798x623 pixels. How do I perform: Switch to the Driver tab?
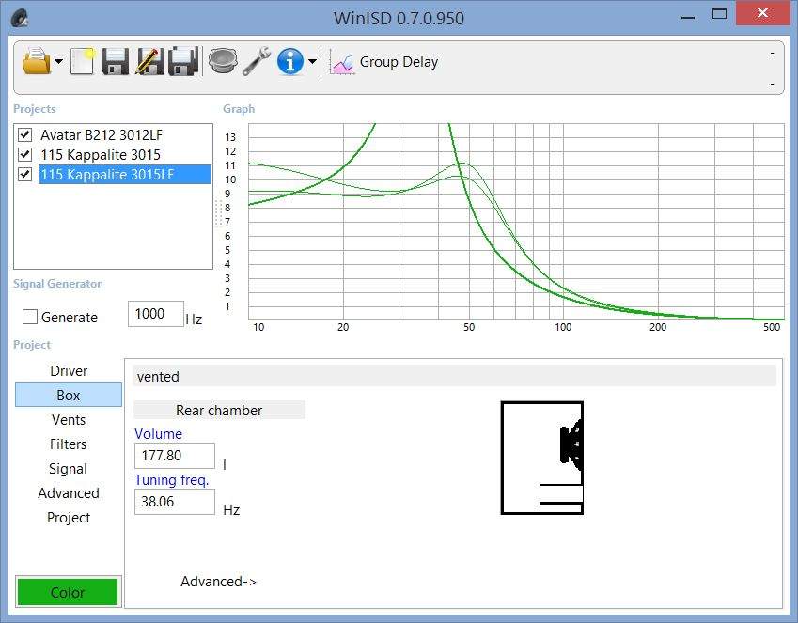click(69, 370)
